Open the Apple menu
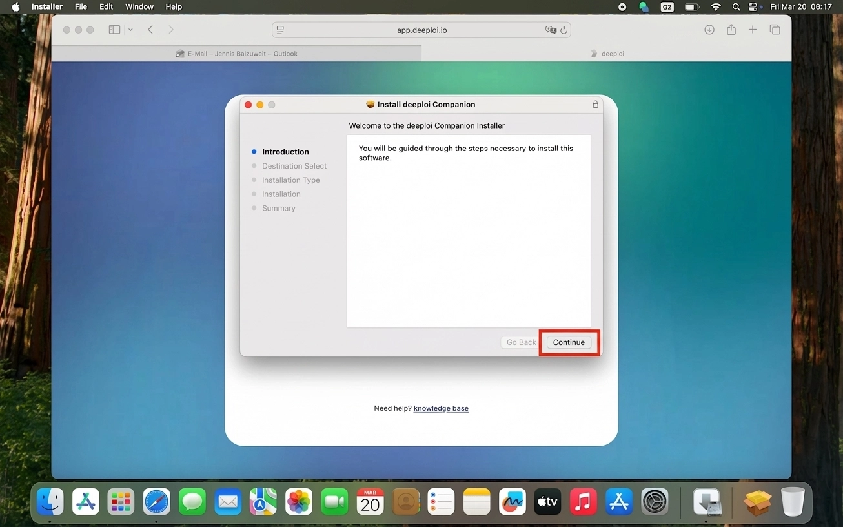843x527 pixels. (16, 6)
